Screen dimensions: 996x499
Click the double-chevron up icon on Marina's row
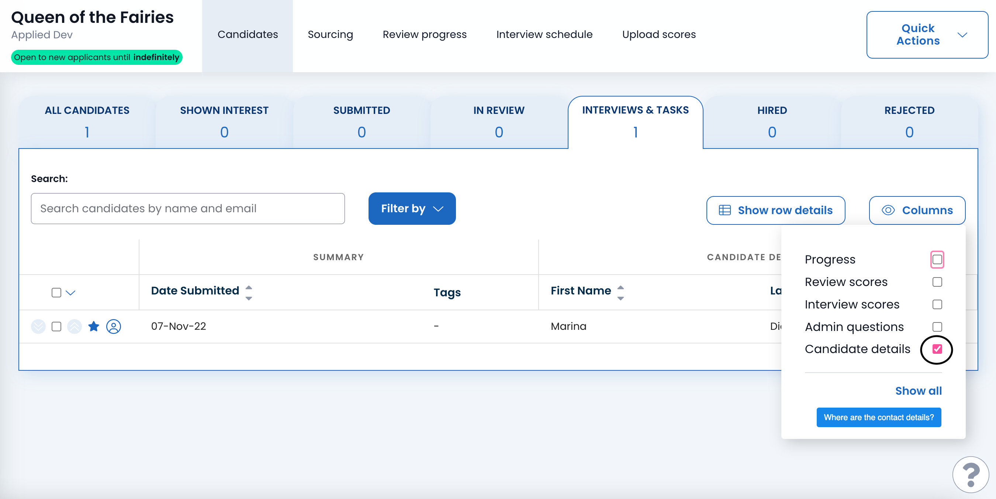pyautogui.click(x=74, y=327)
